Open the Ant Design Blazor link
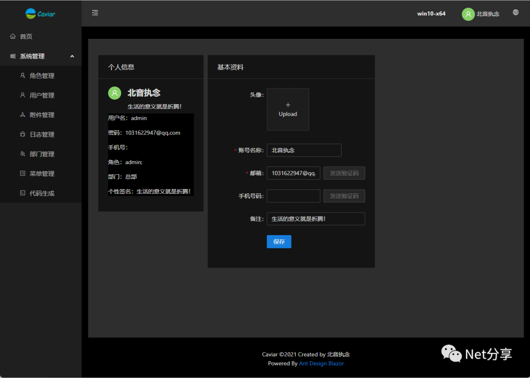Screen dimensions: 530x378 click(321, 363)
